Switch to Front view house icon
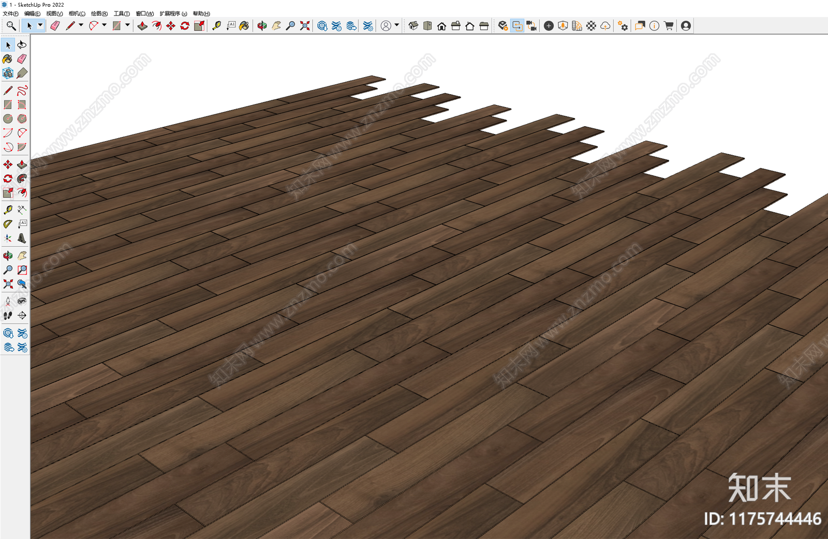 [441, 25]
